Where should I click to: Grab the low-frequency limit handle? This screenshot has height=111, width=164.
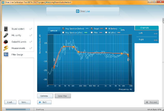pos(54,60)
